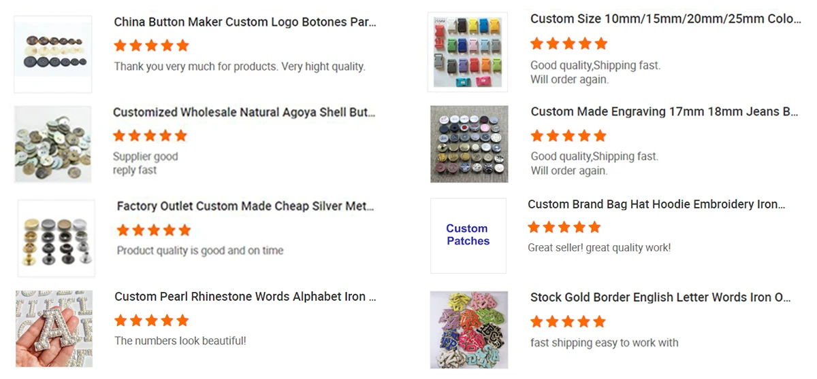Click the star rating under China Button Maker
The width and height of the screenshot is (817, 379).
pos(151,46)
